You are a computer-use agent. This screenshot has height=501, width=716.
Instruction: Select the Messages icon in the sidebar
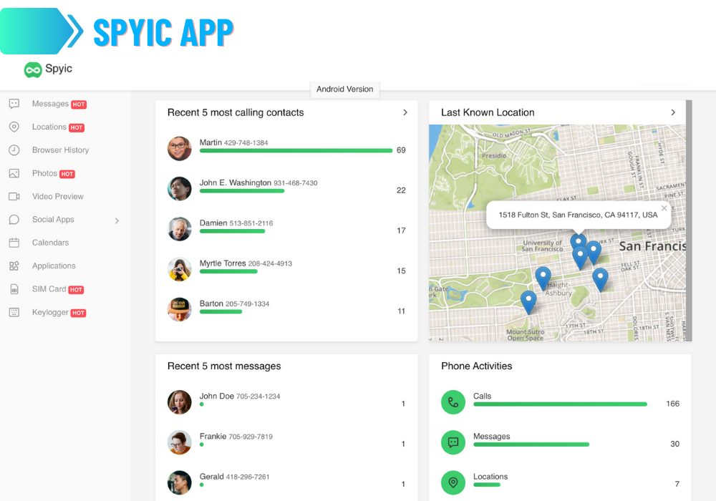click(14, 104)
